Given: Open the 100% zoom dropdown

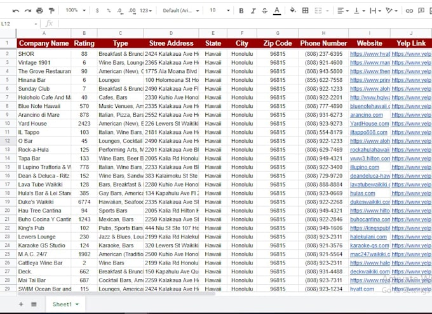Looking at the screenshot, I should click(x=76, y=10).
